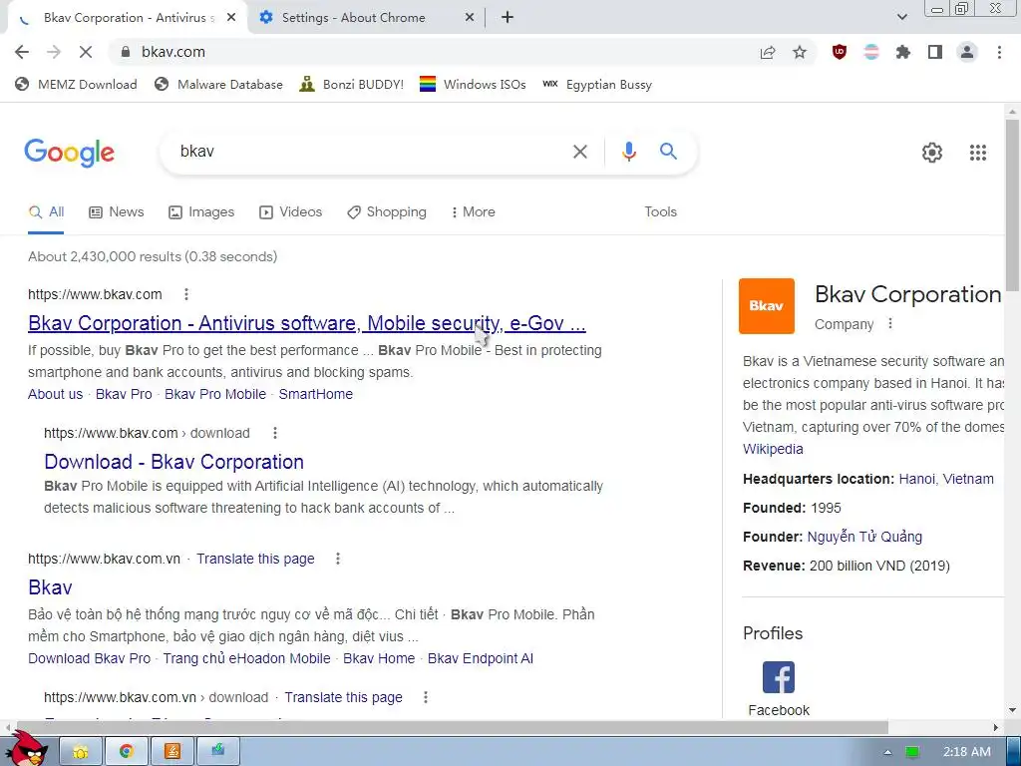Screen dimensions: 1021x766
Task: Open the Egyptian Bussy bookmark
Action: pos(597,85)
